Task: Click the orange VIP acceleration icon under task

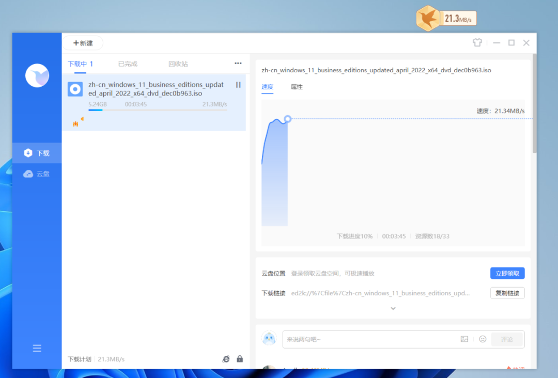Action: coord(77,123)
